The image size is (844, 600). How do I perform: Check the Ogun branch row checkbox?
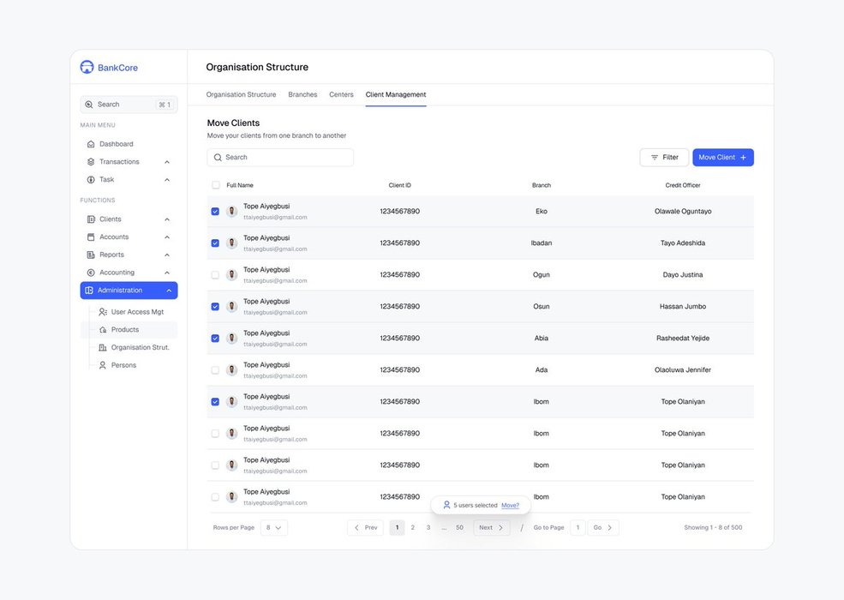coord(215,275)
